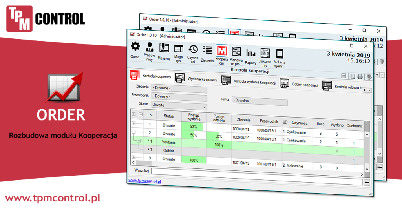
Task: Expand row 3 tree node
Action: pyautogui.click(x=133, y=157)
